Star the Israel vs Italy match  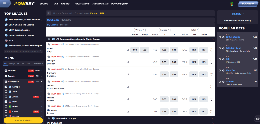(x=49, y=44)
